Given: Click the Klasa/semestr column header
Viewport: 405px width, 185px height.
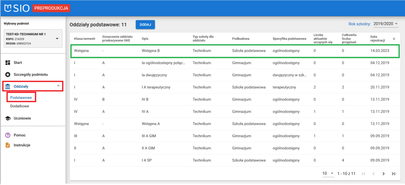Looking at the screenshot, I should [85, 38].
